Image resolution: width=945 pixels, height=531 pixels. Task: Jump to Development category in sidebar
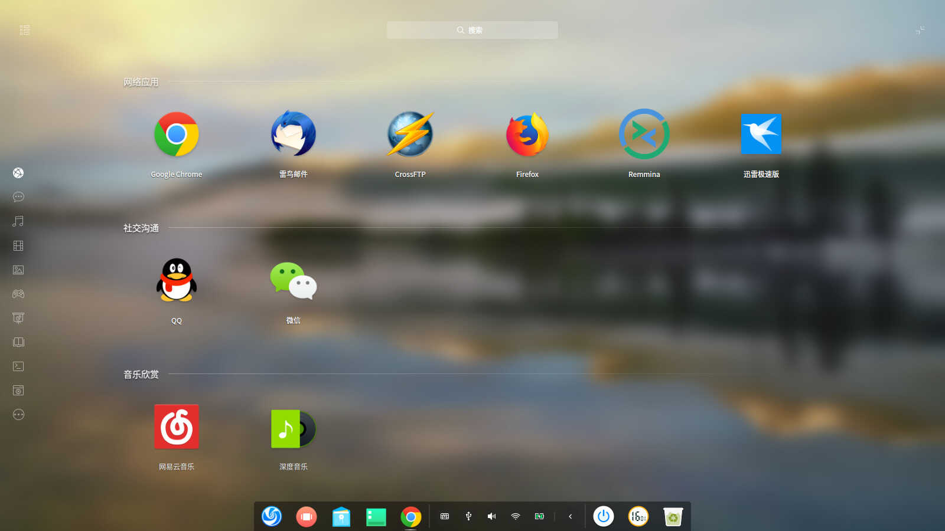click(18, 366)
